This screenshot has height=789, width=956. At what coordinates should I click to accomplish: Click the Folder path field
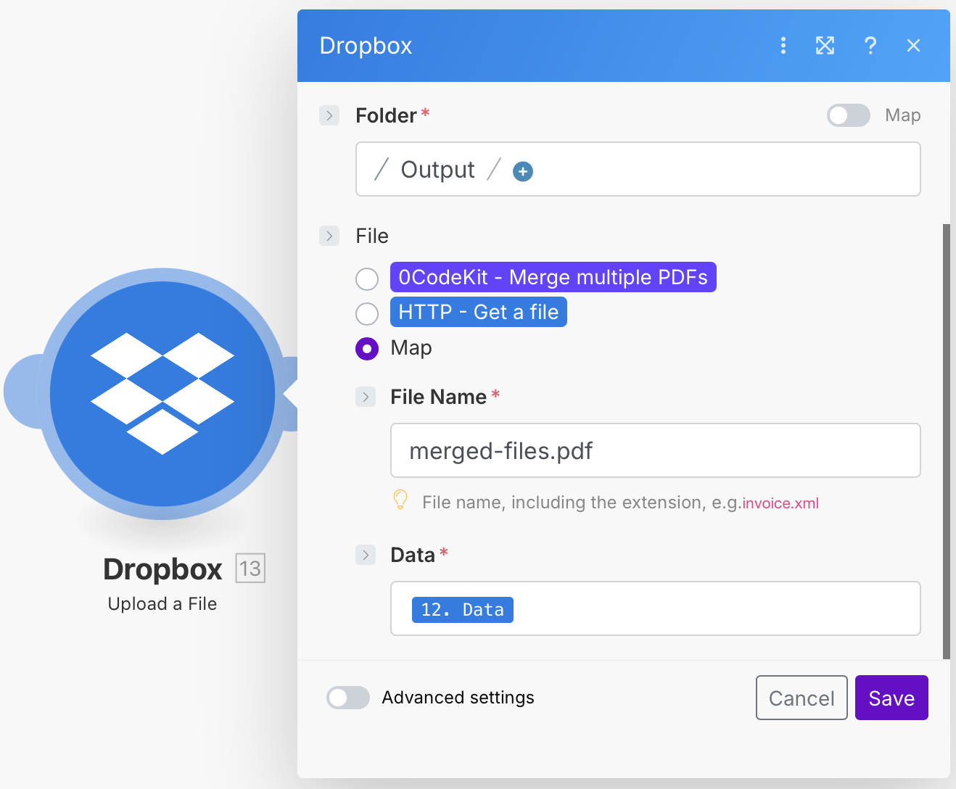click(x=638, y=169)
